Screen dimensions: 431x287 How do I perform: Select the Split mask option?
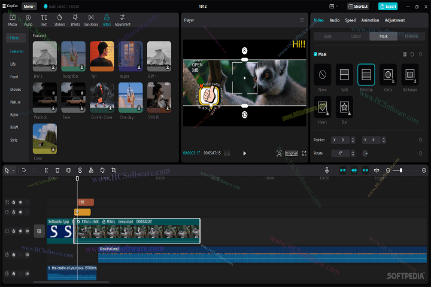344,75
